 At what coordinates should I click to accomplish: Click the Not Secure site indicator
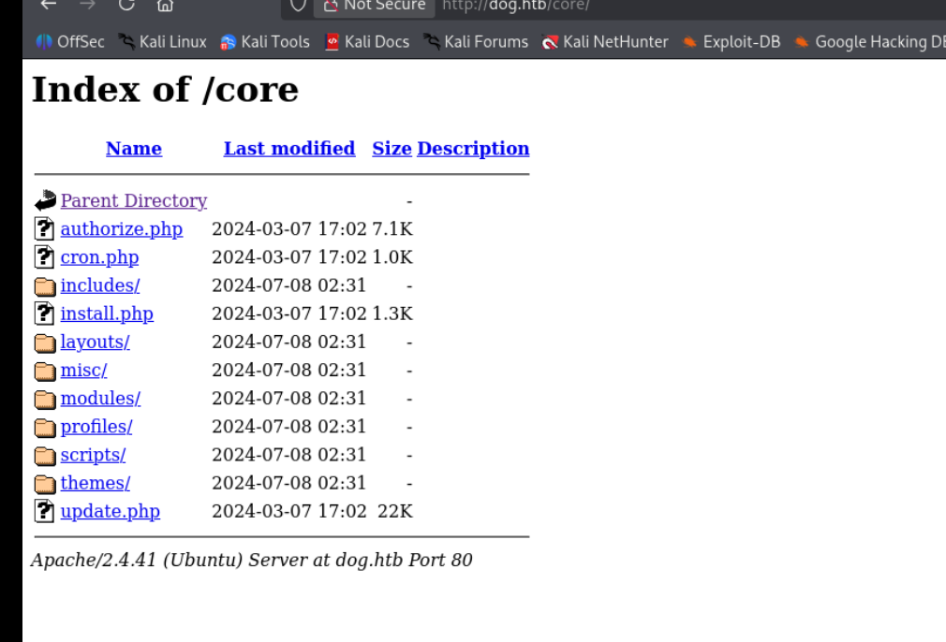coord(374,6)
